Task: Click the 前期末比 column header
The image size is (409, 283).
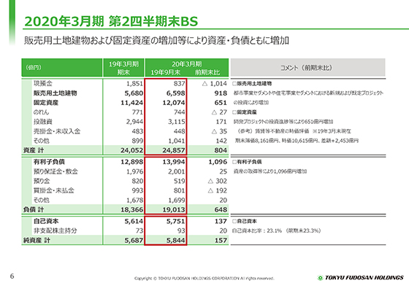Action: pos(207,72)
